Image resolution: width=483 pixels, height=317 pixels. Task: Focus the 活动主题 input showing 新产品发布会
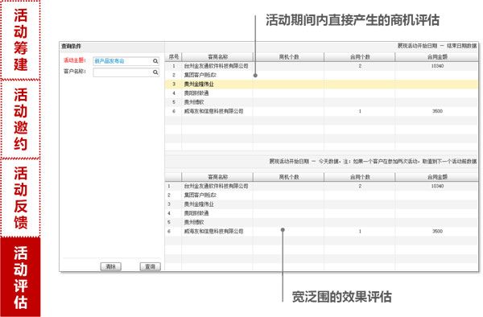(126, 61)
